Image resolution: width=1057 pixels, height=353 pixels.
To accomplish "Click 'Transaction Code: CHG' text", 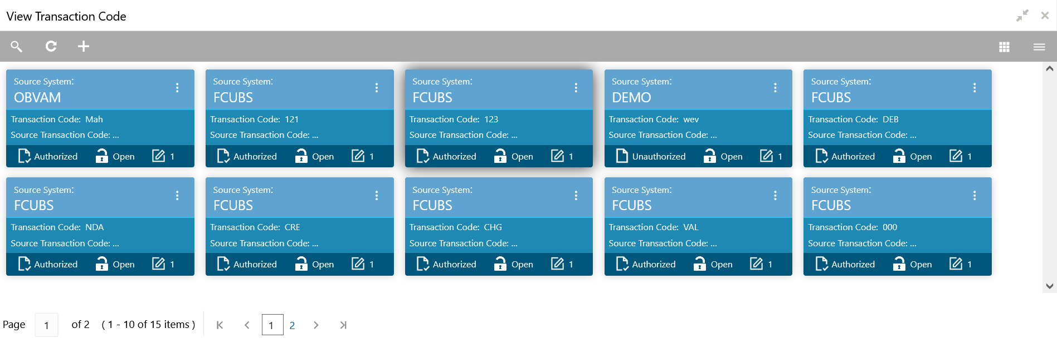I will point(456,227).
